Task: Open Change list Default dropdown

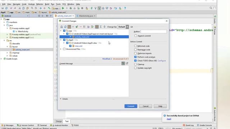Action: (x=123, y=27)
